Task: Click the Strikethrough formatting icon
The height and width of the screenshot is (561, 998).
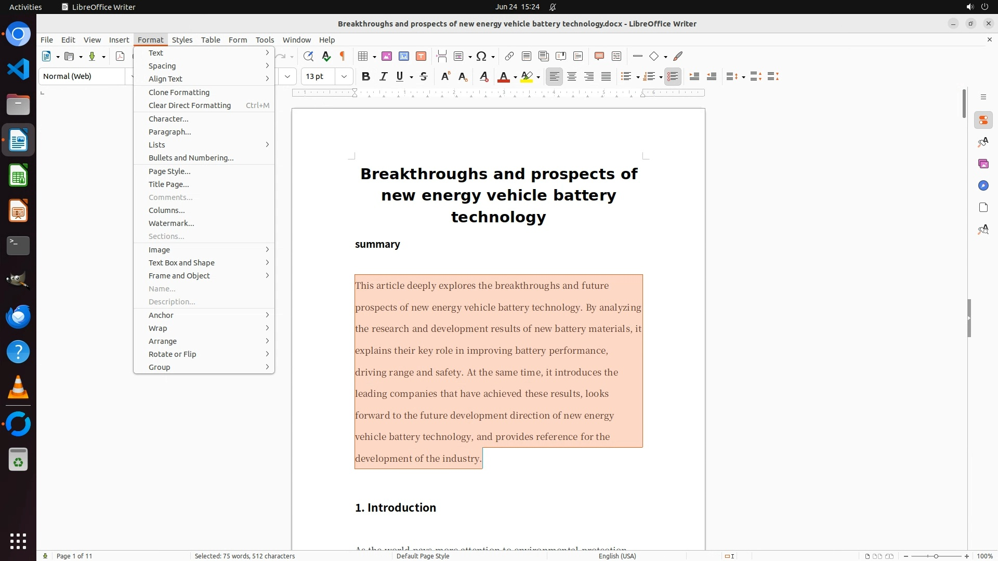Action: (424, 76)
